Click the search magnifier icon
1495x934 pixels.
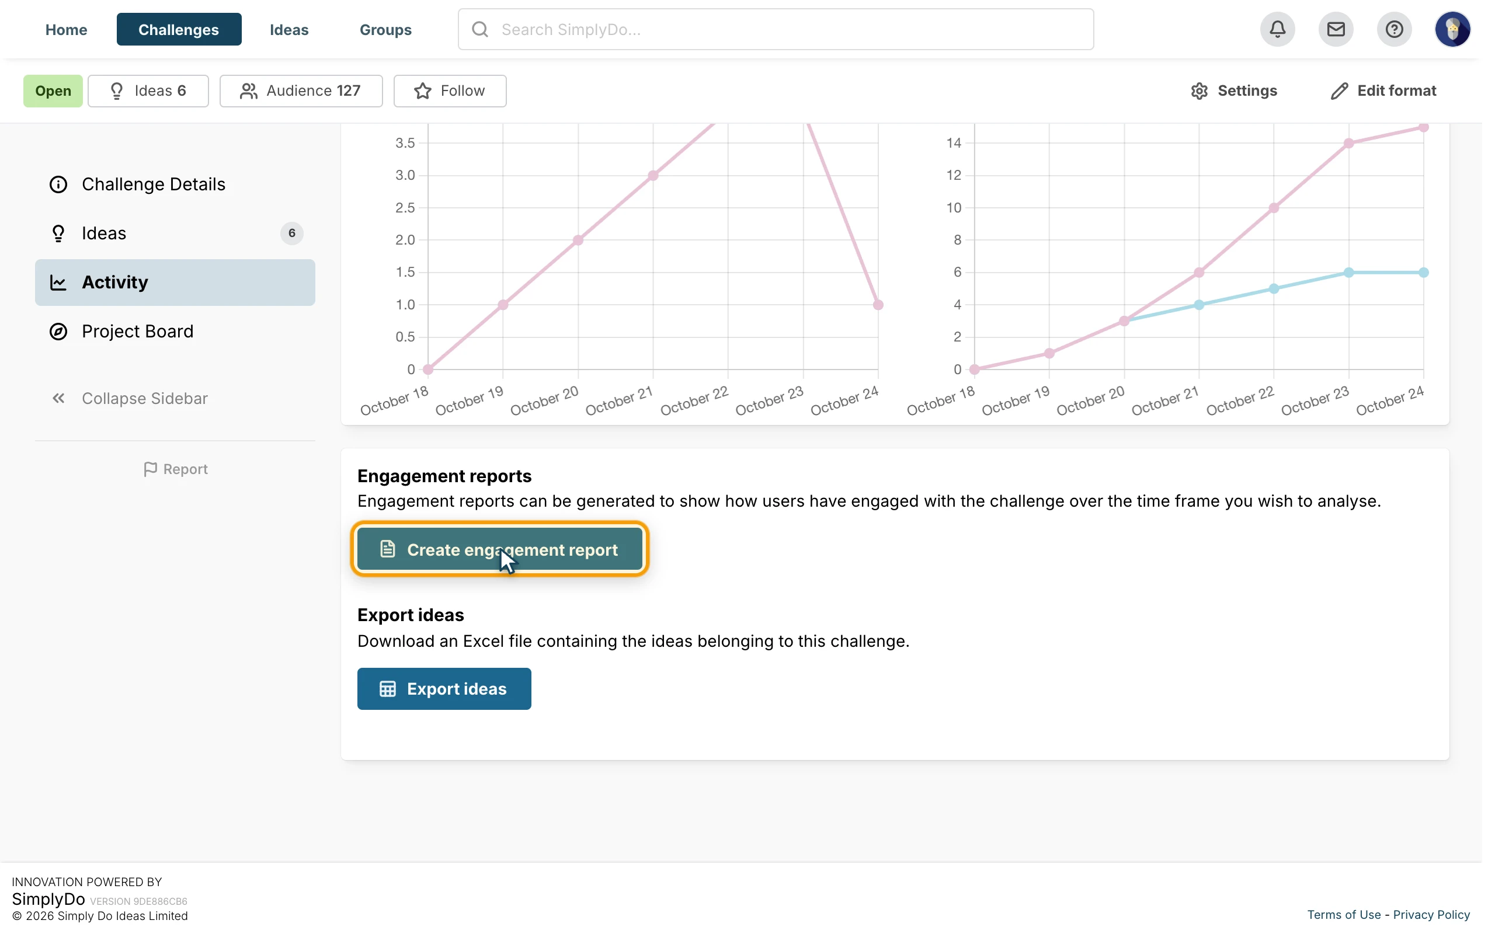point(480,29)
